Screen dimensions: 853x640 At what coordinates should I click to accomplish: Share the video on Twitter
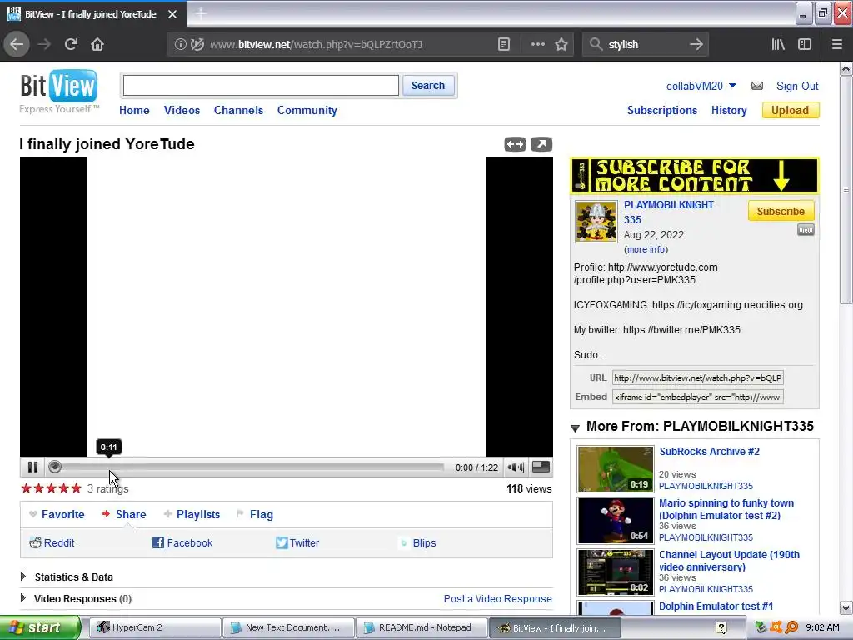pos(297,542)
